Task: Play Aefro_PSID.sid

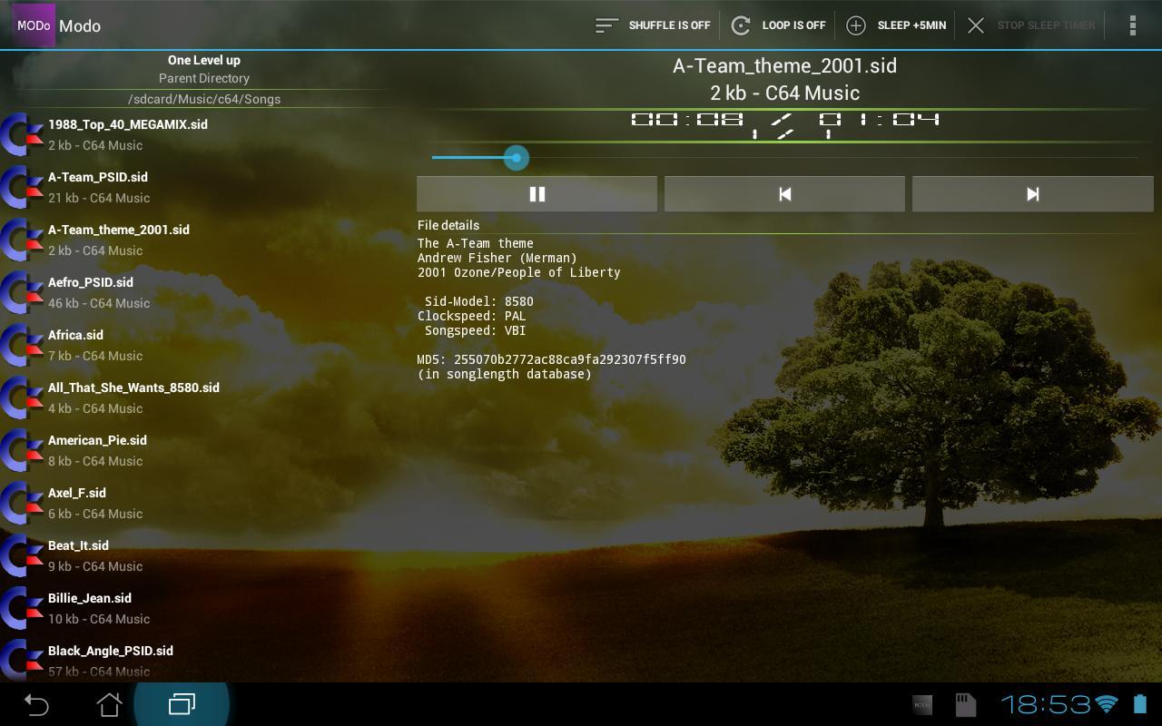Action: tap(204, 292)
